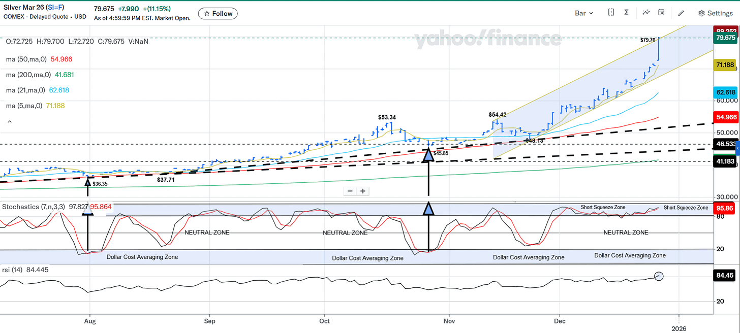
Task: Click the Silver Mar 26 title
Action: (x=23, y=9)
